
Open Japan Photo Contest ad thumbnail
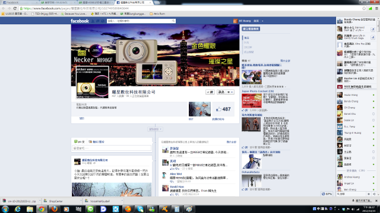tap(251, 101)
